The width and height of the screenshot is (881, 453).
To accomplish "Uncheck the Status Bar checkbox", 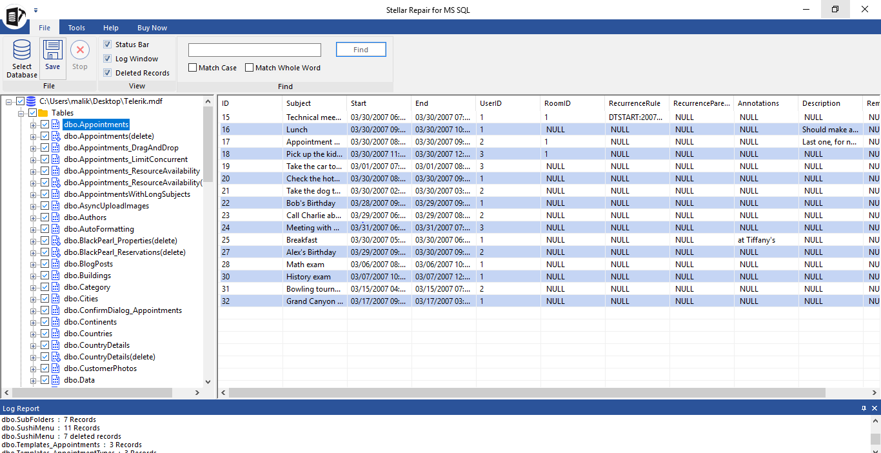I will pos(108,45).
